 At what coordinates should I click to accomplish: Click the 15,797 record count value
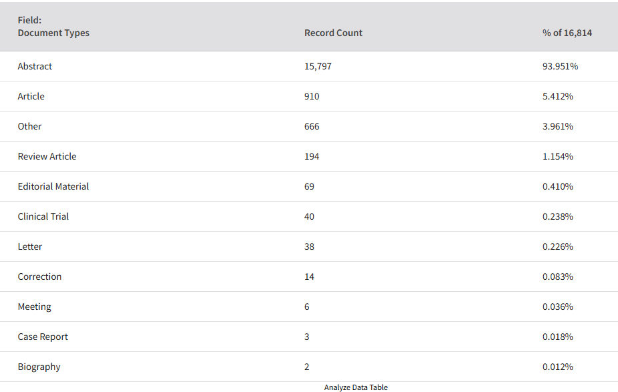click(x=318, y=66)
